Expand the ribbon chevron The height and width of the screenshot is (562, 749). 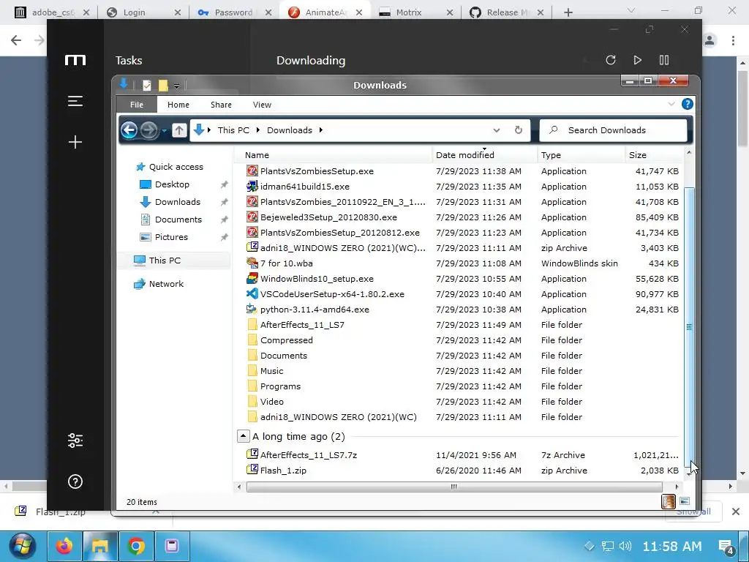click(671, 104)
